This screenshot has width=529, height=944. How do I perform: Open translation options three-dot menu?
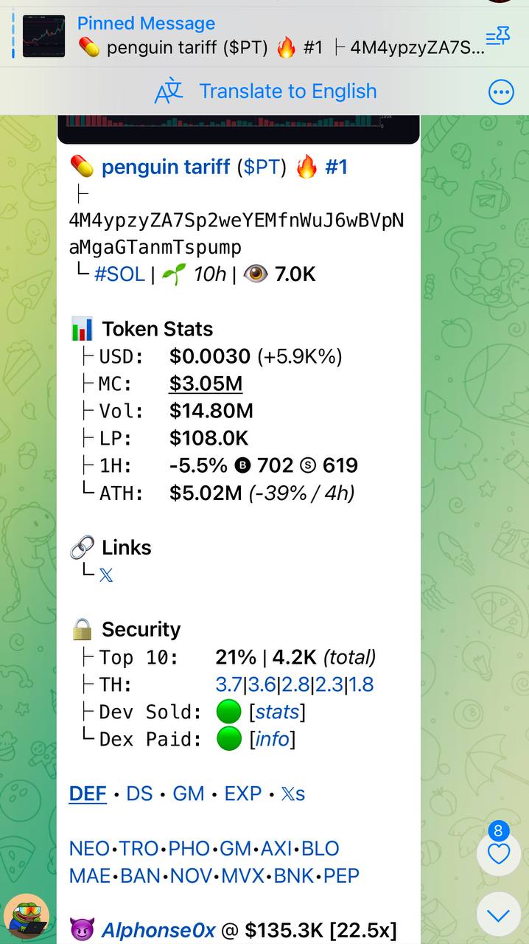click(x=501, y=92)
